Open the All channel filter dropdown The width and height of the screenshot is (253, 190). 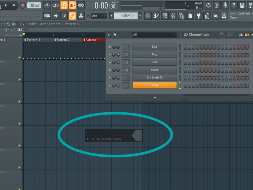point(154,35)
